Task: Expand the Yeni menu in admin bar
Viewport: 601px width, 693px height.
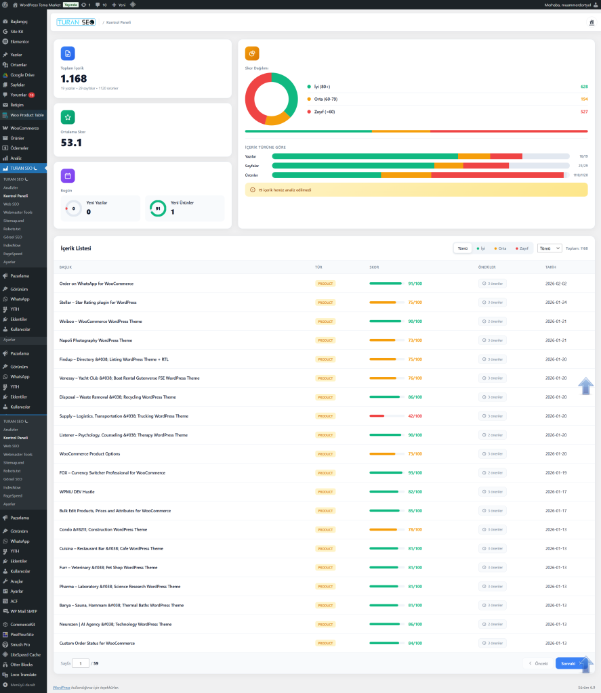Action: click(119, 5)
